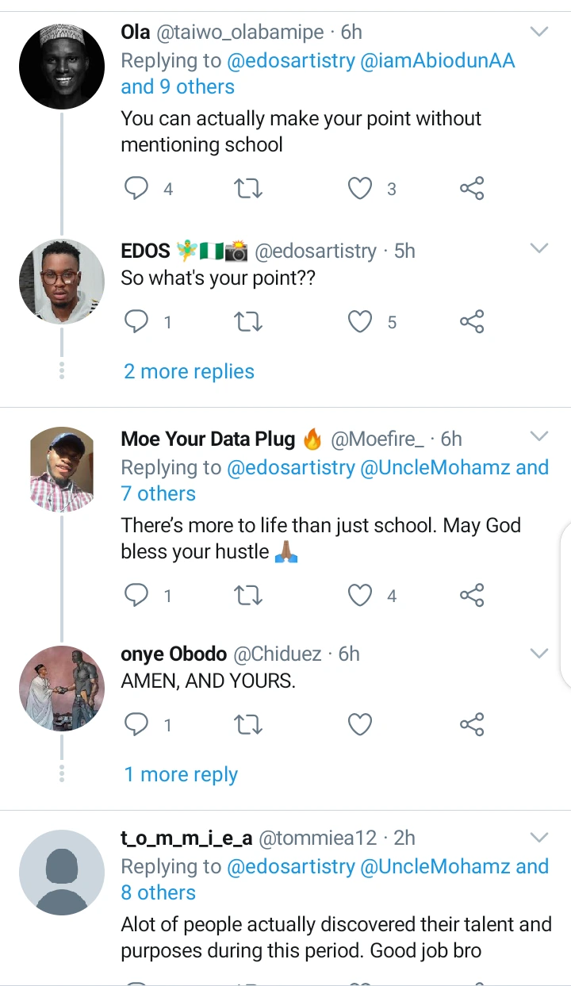Like Moe Your Data Plug's tweet
This screenshot has height=986, width=571.
361,596
